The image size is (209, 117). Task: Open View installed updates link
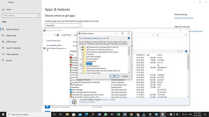(x=54, y=45)
